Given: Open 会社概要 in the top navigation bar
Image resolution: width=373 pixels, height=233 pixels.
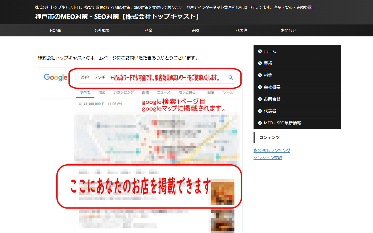Looking at the screenshot, I should (102, 30).
